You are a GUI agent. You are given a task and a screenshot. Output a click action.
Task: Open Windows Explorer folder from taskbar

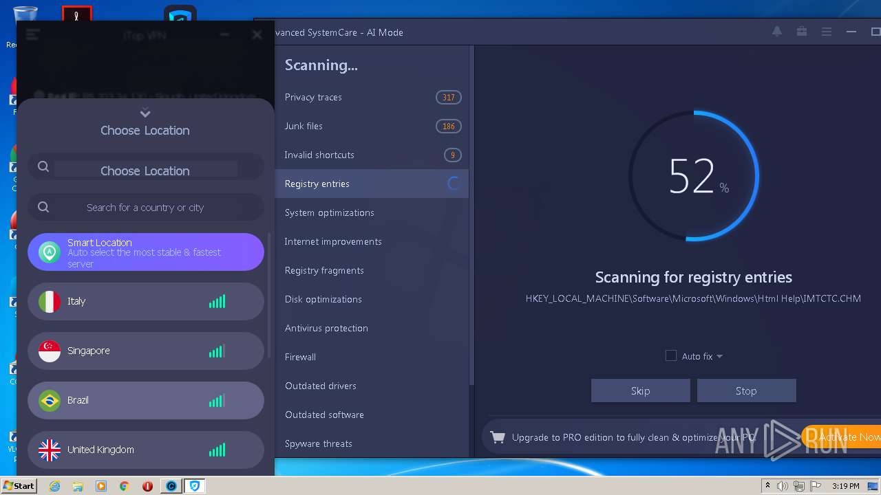78,486
